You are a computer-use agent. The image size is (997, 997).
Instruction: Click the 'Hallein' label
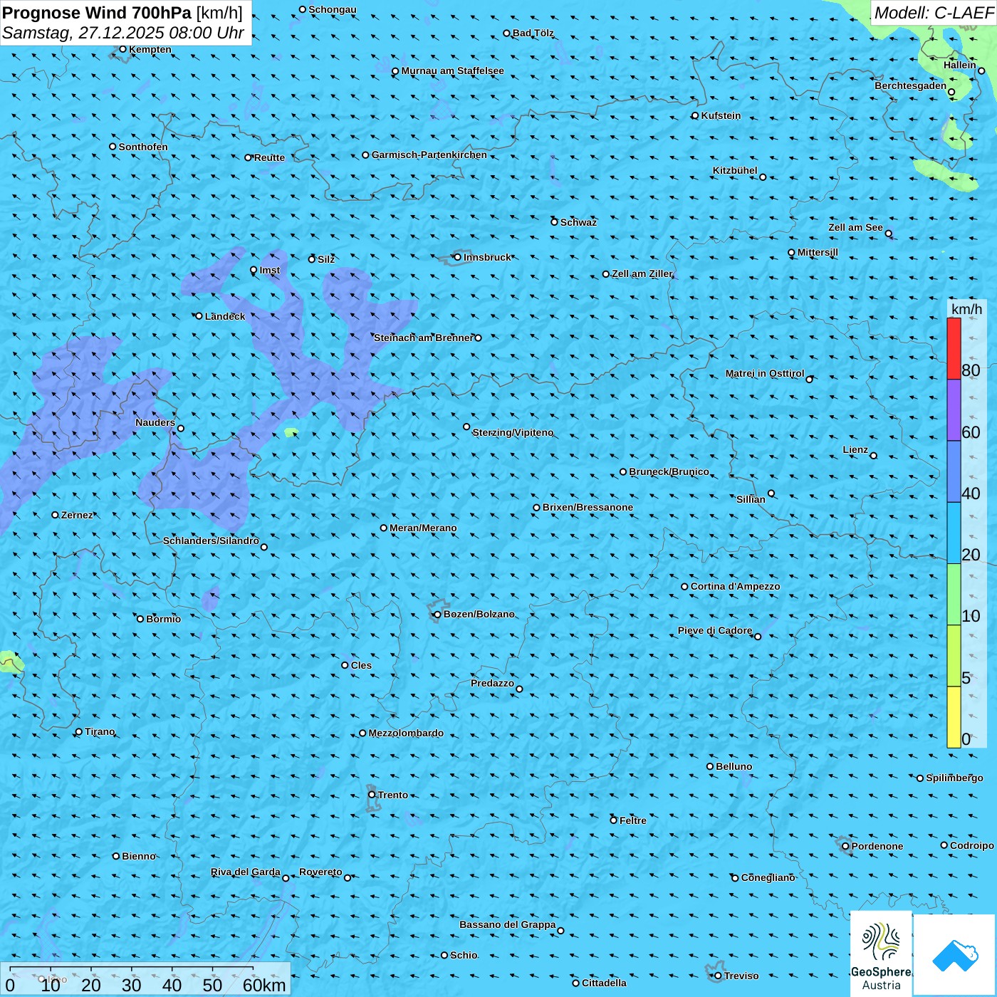tap(959, 65)
